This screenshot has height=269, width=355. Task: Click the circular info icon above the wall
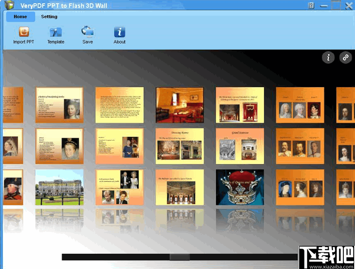point(328,57)
